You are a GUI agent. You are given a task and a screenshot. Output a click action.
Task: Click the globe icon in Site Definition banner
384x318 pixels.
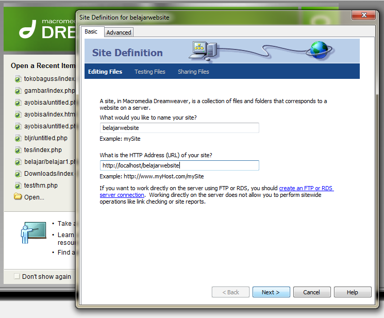tap(320, 50)
